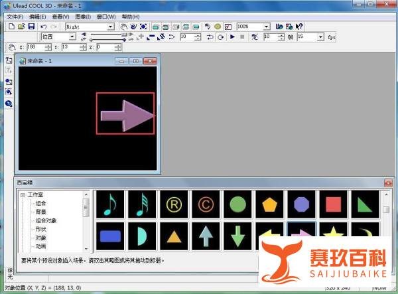Click the edit object icon on left sidebar
This screenshot has width=398, height=294.
9,92
